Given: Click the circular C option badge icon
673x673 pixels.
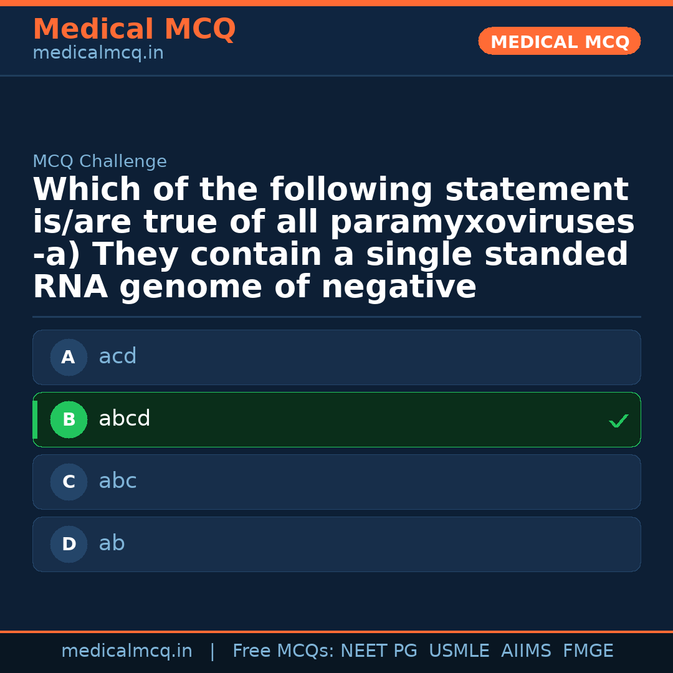Looking at the screenshot, I should (x=69, y=482).
